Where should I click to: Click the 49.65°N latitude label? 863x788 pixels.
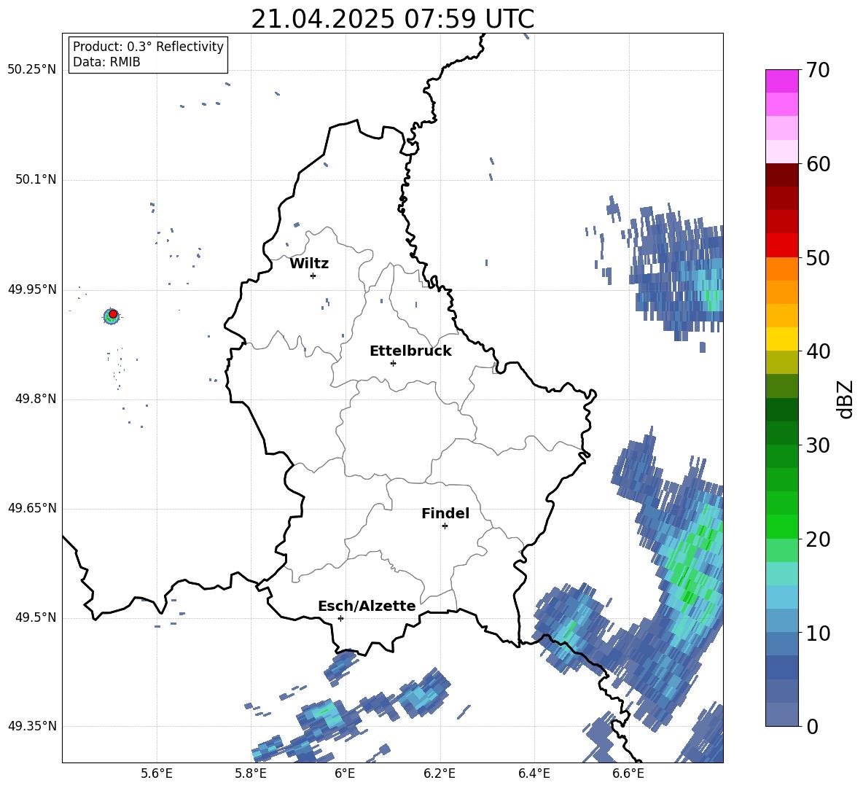pos(32,508)
